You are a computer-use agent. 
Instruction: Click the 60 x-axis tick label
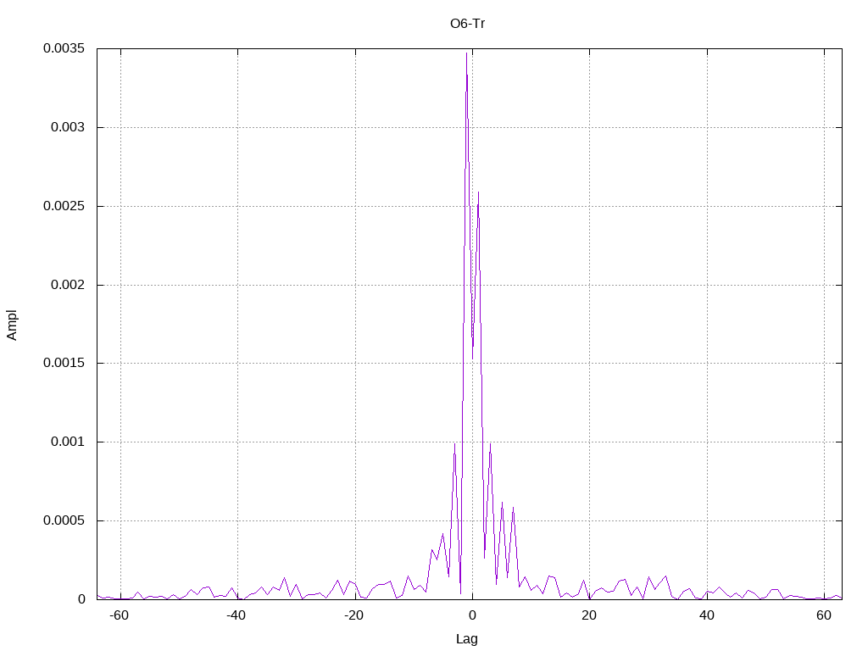(x=824, y=615)
